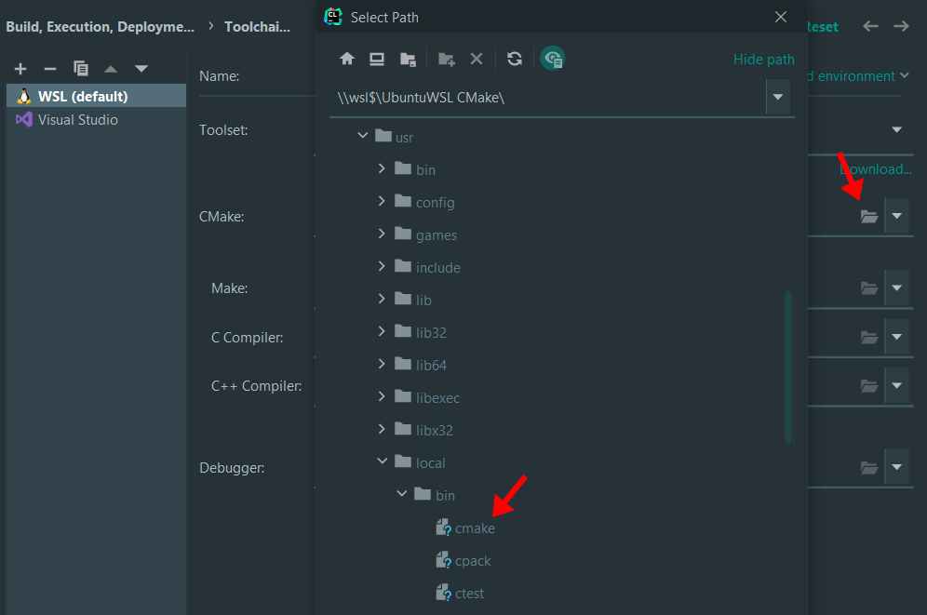Browse for CMake executable folder icon
Screen dimensions: 927x615
point(869,216)
